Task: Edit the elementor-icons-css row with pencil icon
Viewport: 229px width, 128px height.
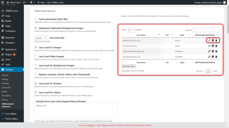Action: tap(209, 41)
